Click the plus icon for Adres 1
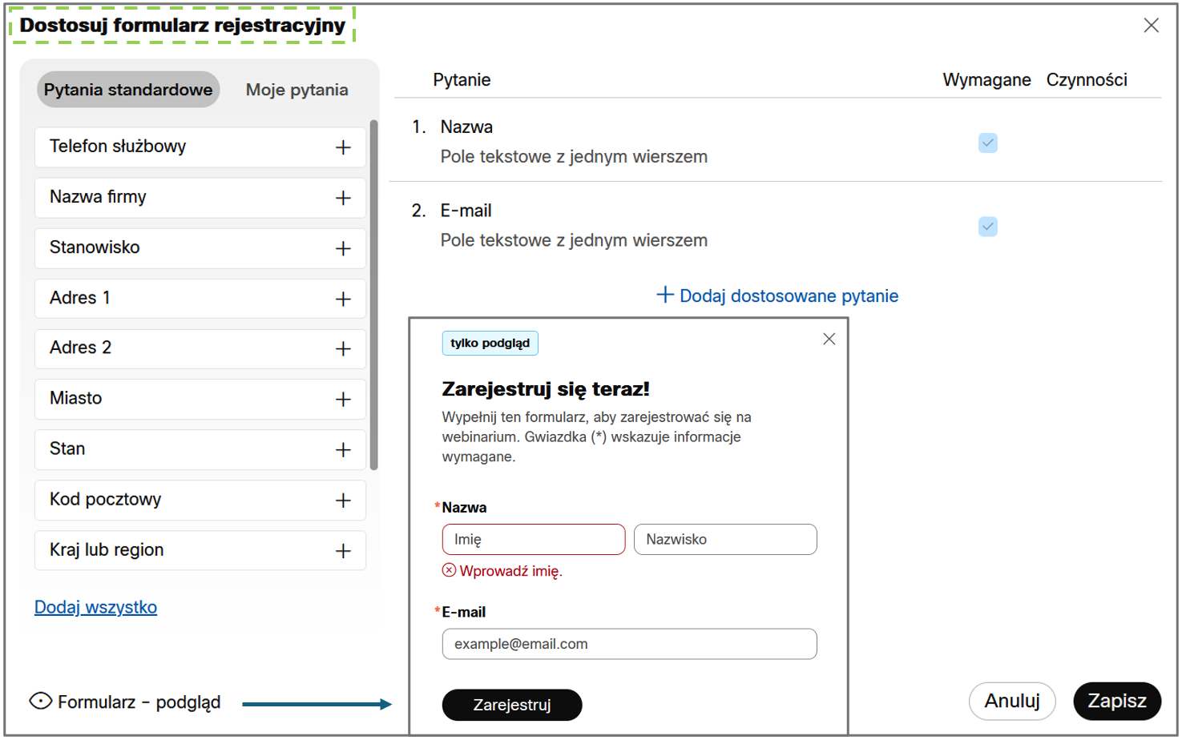1182x740 pixels. coord(343,299)
